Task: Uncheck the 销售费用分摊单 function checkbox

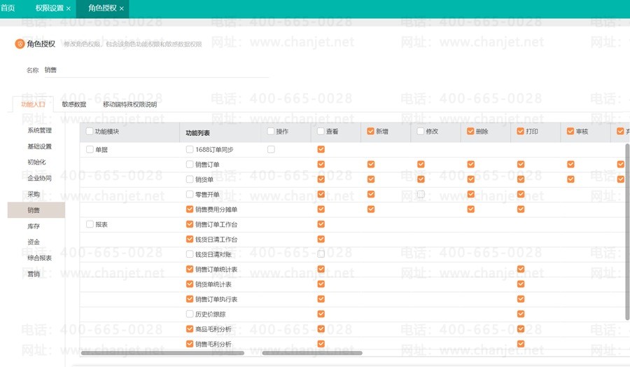Action: click(190, 209)
